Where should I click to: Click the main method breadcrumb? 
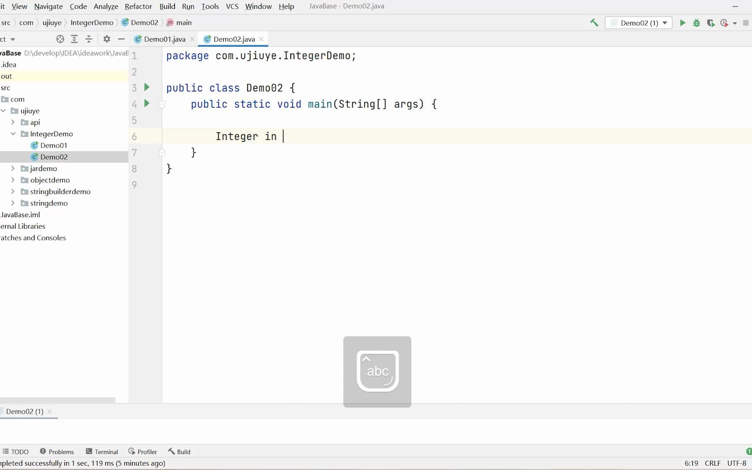(x=179, y=23)
